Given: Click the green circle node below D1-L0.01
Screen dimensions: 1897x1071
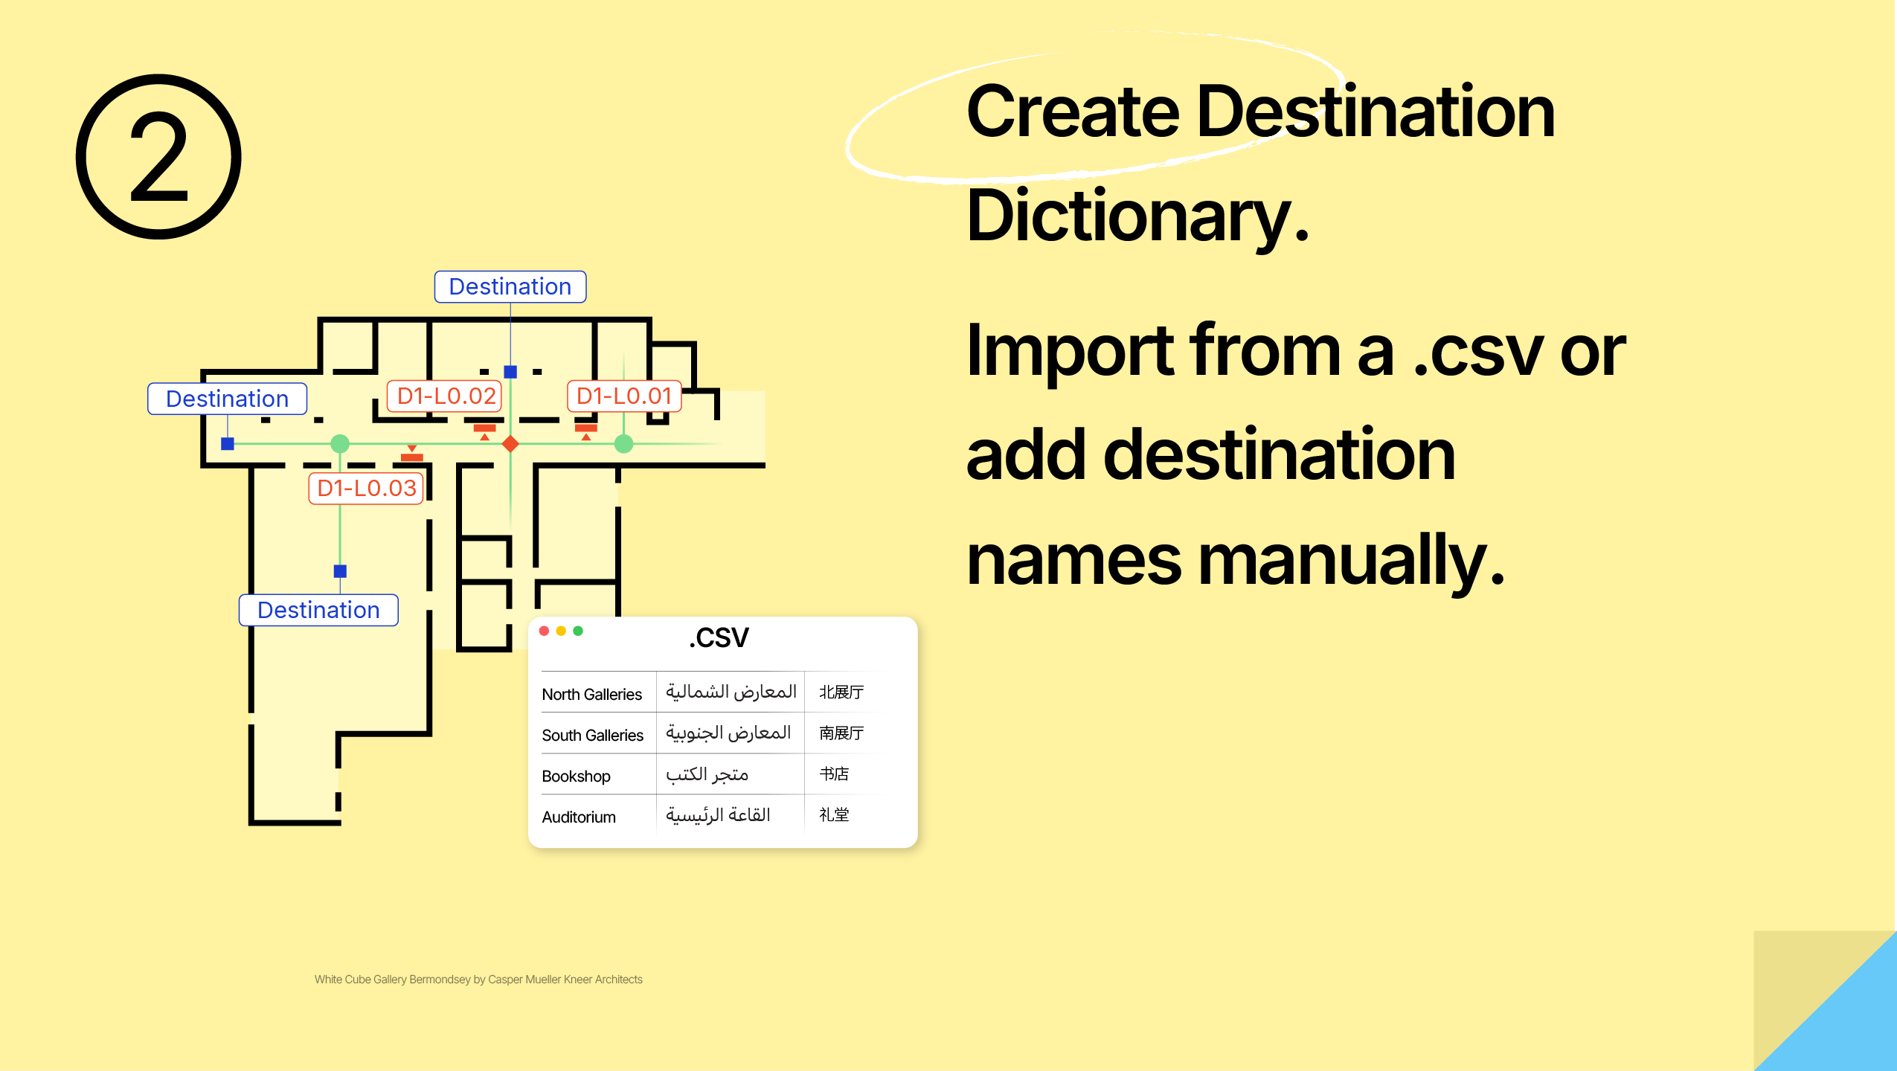Looking at the screenshot, I should 623,444.
